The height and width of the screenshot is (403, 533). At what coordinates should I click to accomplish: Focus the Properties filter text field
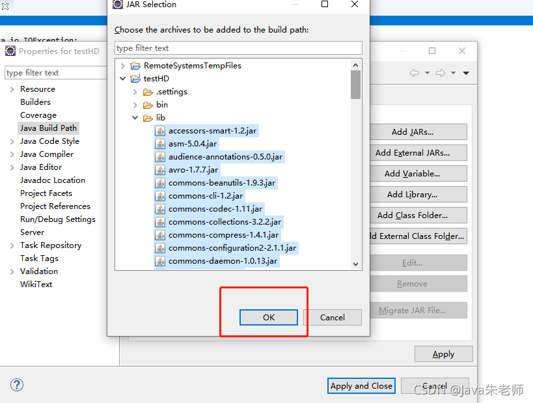click(x=56, y=73)
